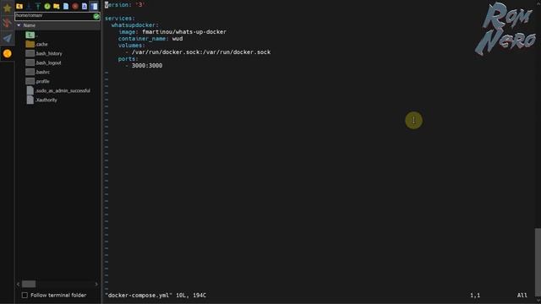Create a new folder with toolbar icon

pos(57,6)
